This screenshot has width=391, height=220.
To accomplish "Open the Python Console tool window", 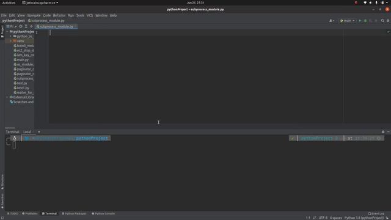I will pos(103,214).
